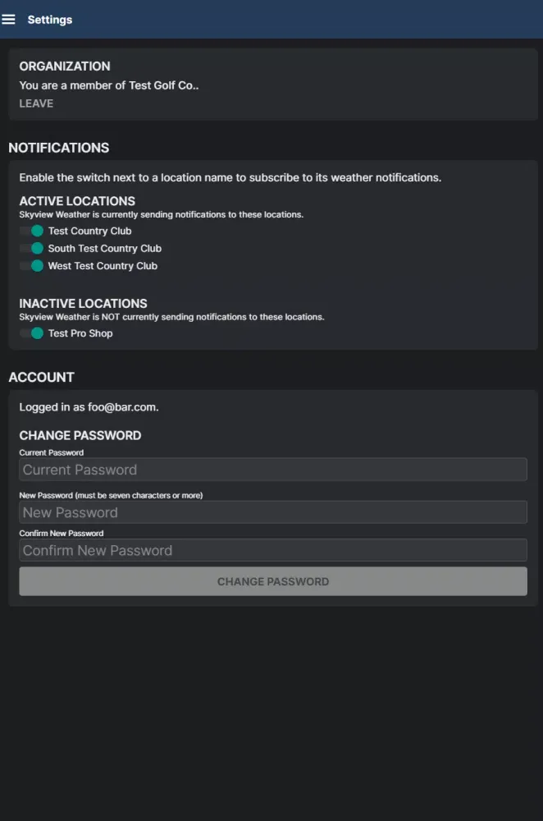Toggle the Test Country Club notification switch
This screenshot has width=543, height=821.
[32, 231]
